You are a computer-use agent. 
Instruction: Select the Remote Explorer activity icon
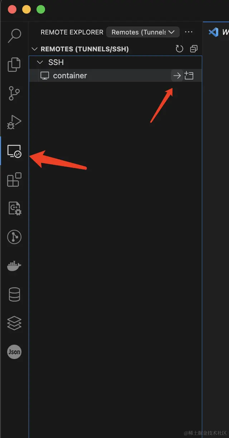pos(14,151)
